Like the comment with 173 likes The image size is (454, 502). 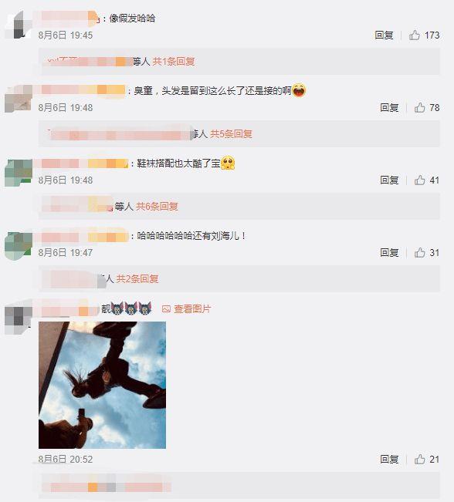tap(415, 35)
